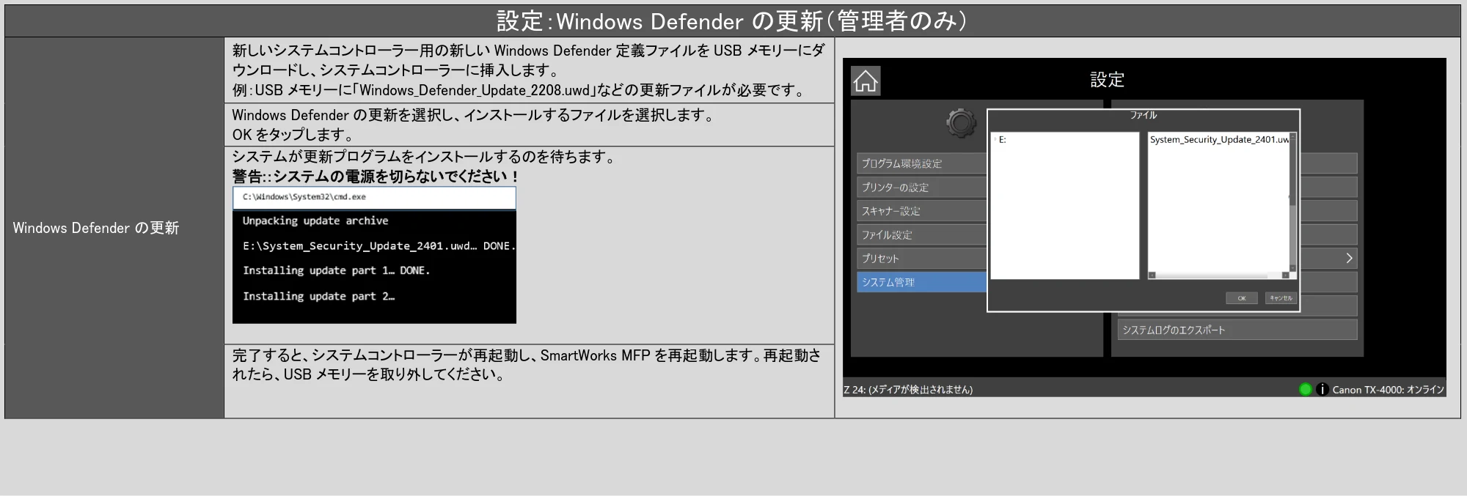Go to the Home screen icon
Viewport: 1467px width, 496px height.
[866, 81]
